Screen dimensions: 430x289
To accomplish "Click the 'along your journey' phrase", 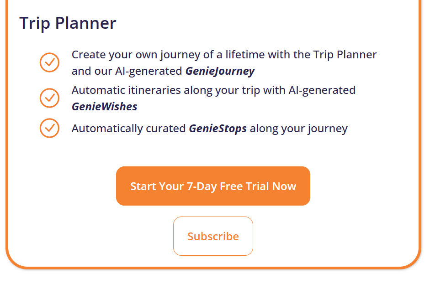I will 299,129.
